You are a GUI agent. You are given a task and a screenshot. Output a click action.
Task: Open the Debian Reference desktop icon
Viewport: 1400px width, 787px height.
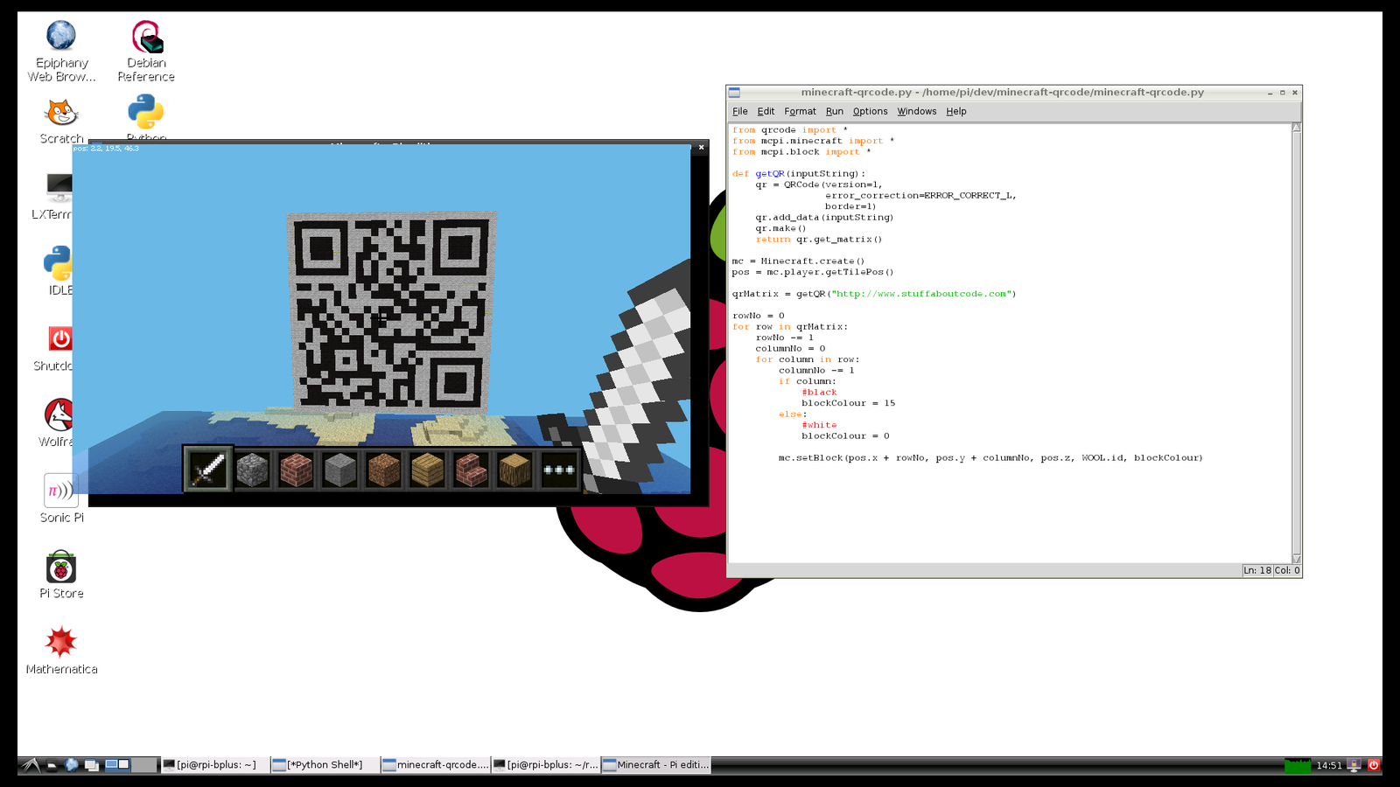click(146, 52)
